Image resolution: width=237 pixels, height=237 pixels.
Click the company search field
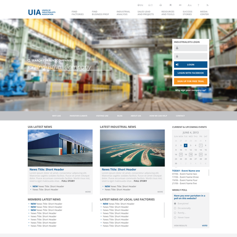click(x=70, y=67)
